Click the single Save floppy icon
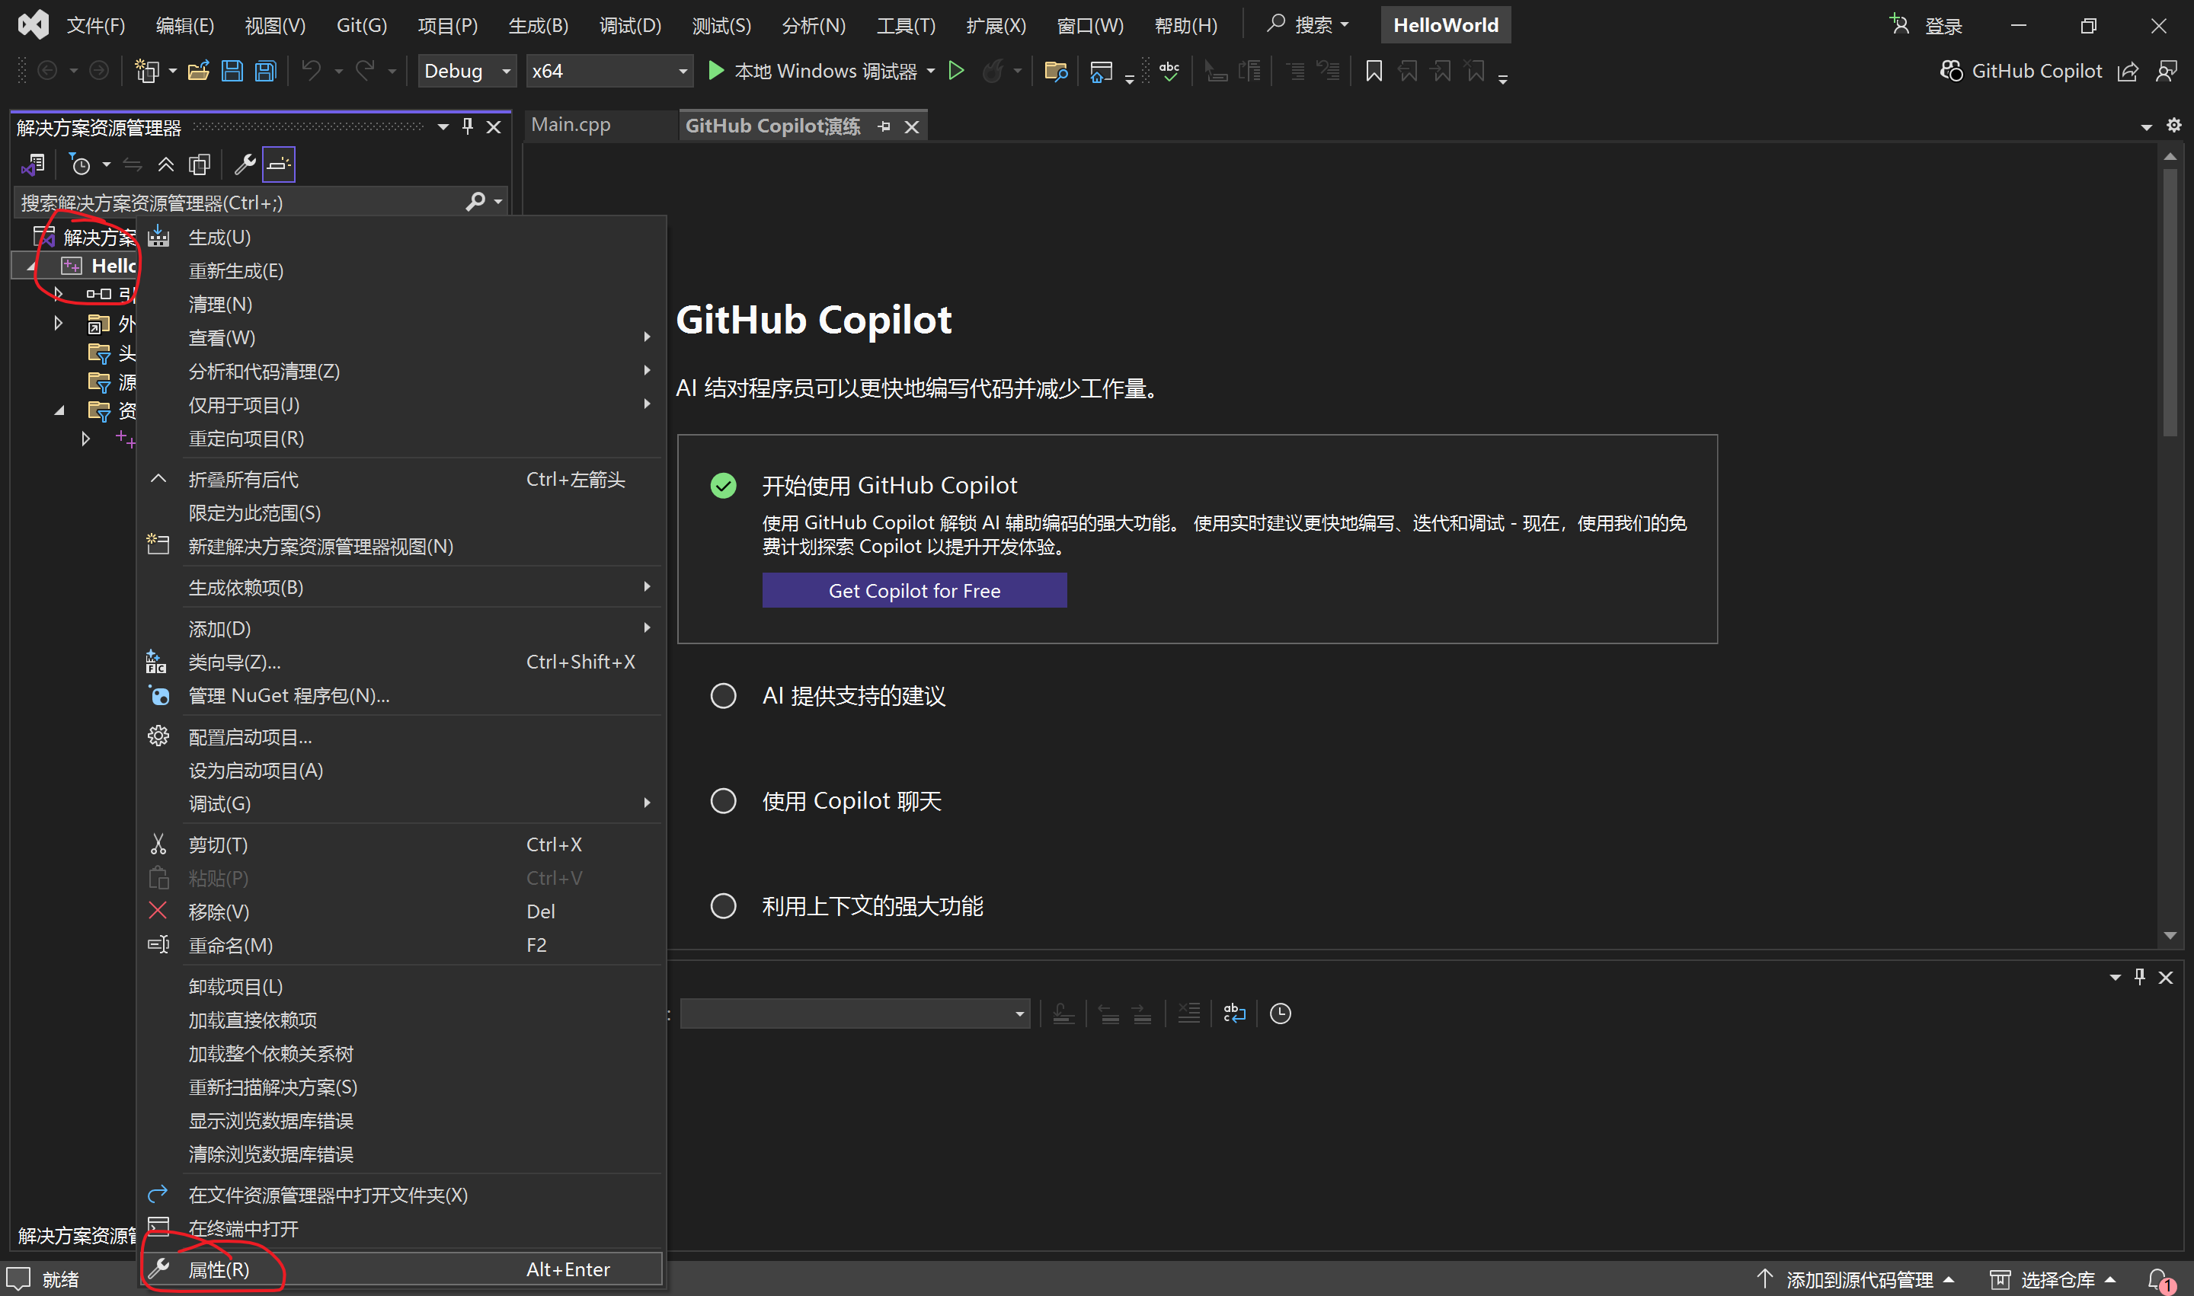The image size is (2194, 1296). [x=232, y=71]
